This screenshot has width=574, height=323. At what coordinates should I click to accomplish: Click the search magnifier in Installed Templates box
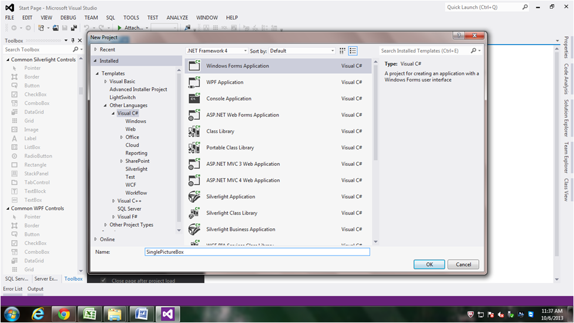tap(474, 51)
